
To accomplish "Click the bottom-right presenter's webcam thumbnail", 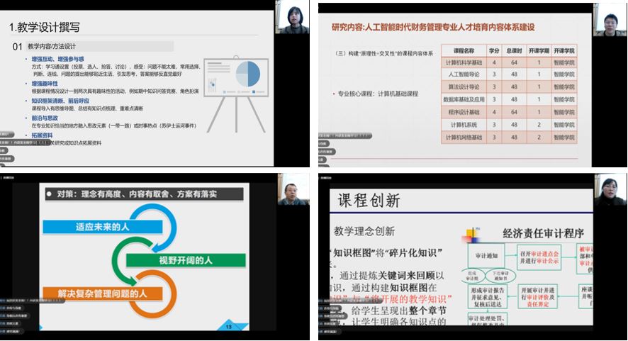I will click(x=610, y=190).
